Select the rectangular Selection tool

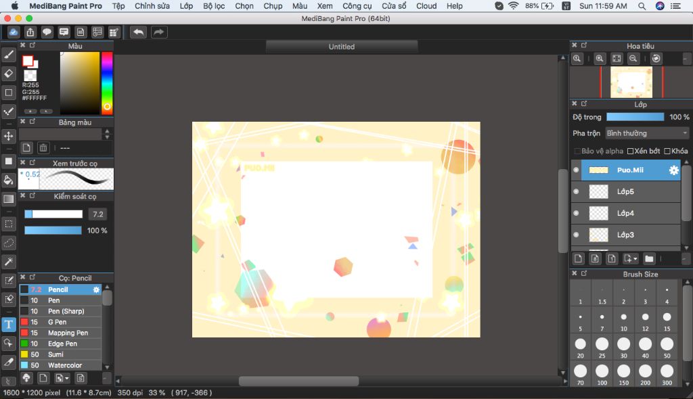(8, 224)
